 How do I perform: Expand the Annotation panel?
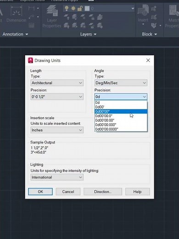(15, 34)
